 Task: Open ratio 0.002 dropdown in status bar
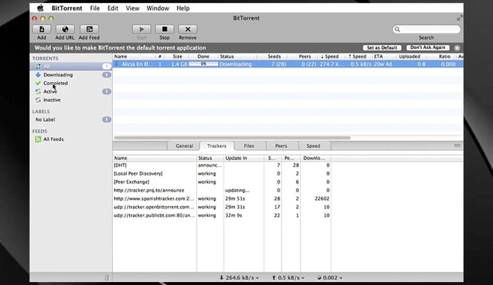click(330, 278)
